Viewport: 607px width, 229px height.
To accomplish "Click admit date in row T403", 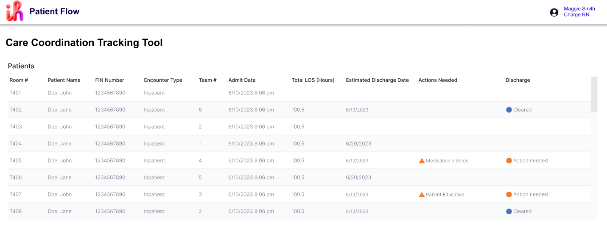I will tap(251, 127).
